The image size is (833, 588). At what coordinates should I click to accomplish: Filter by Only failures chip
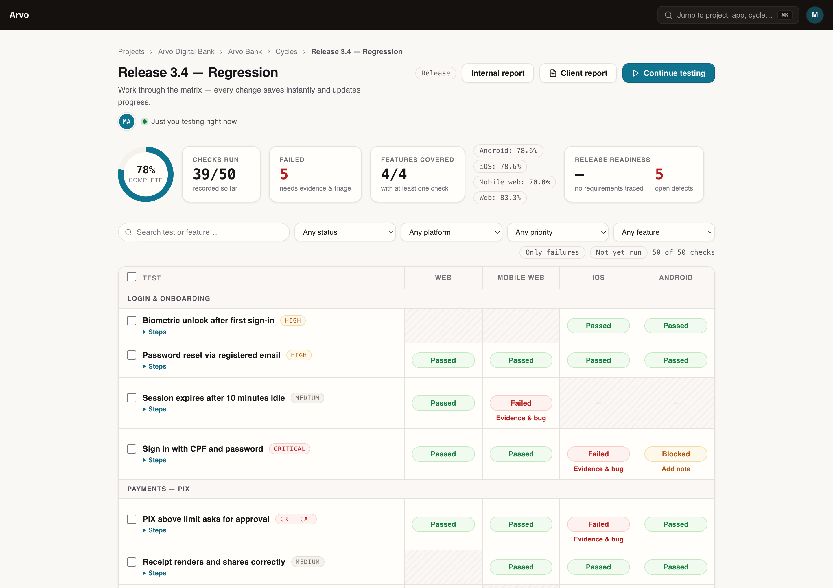coord(552,252)
